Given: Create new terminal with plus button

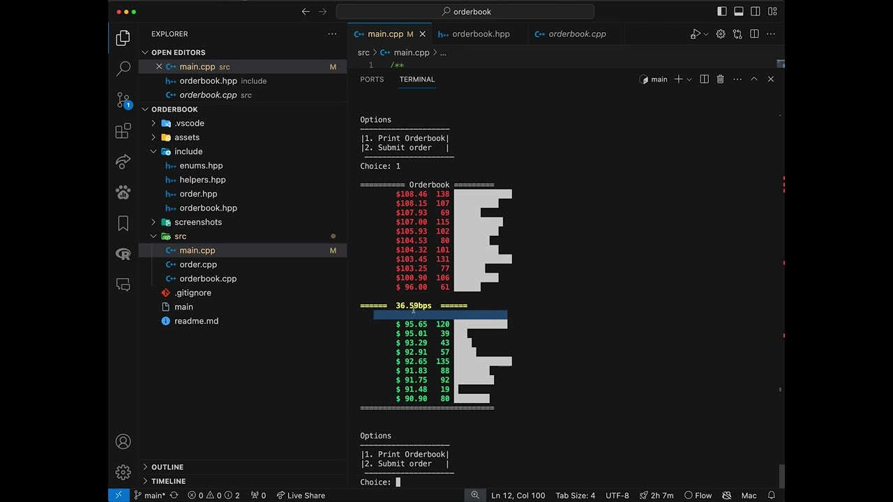Looking at the screenshot, I should pyautogui.click(x=678, y=79).
